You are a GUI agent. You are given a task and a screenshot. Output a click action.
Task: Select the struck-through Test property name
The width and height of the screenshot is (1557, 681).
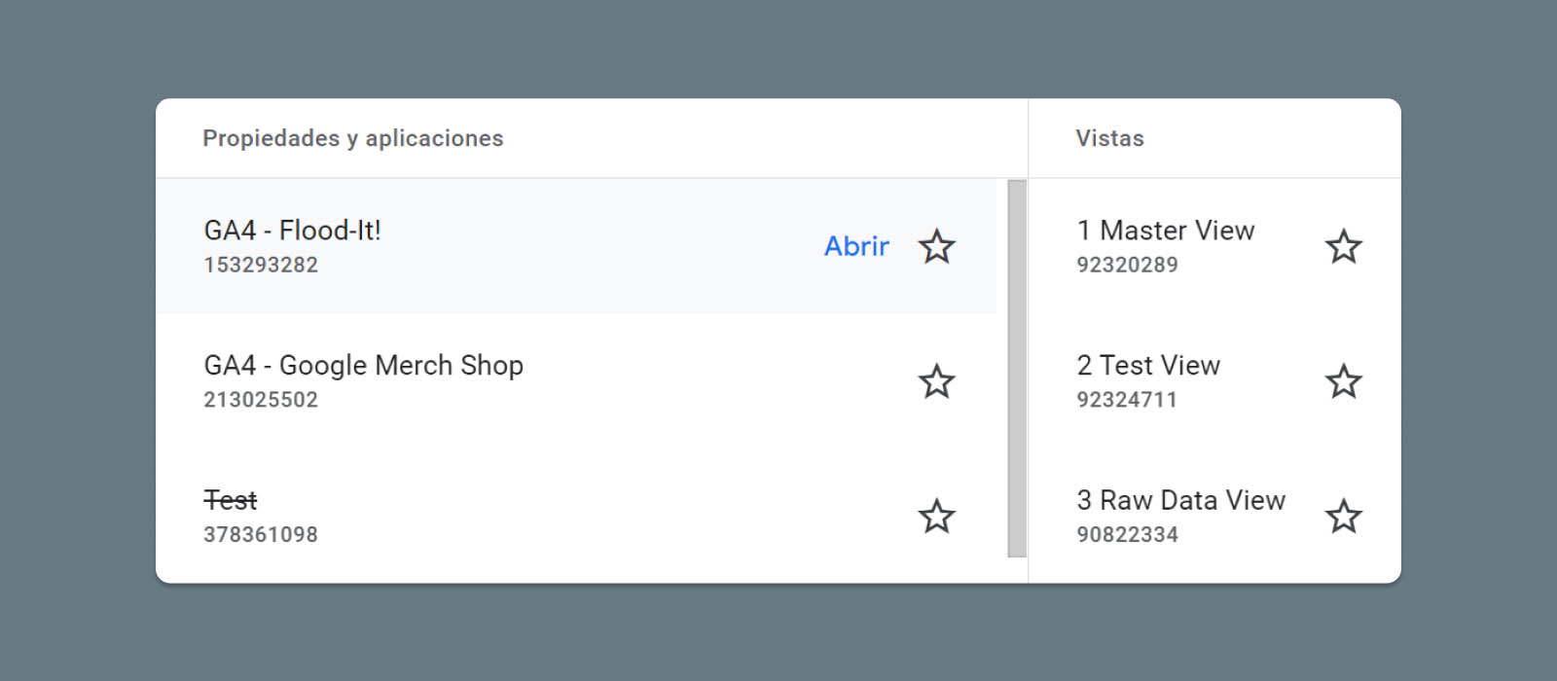[231, 500]
